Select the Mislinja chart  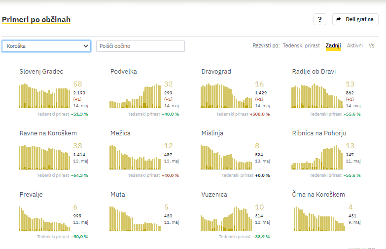[226, 157]
